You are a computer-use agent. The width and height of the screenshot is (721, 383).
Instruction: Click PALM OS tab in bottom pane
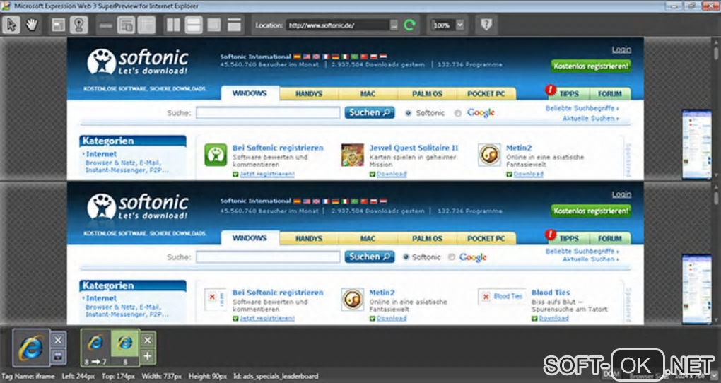click(427, 239)
